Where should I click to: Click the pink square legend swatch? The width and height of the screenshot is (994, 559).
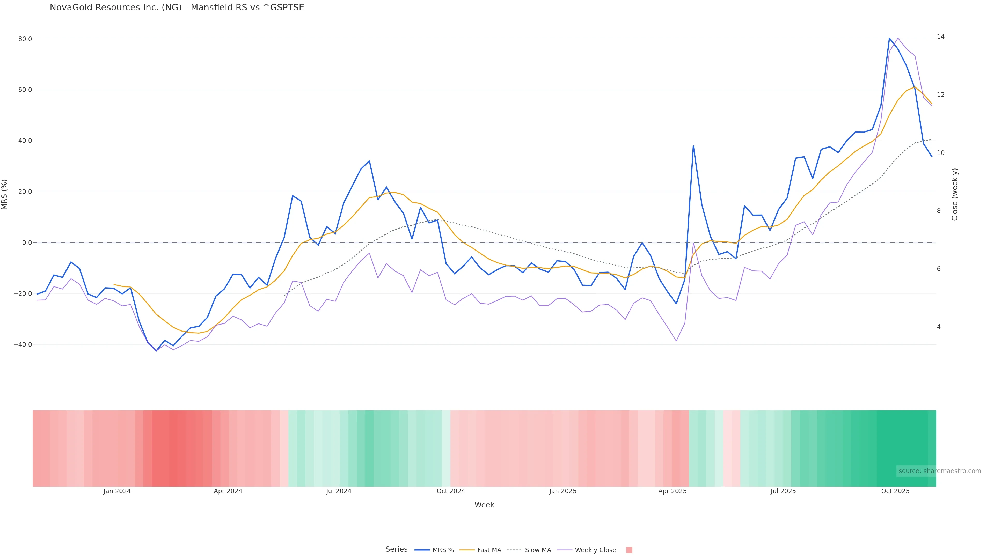coord(629,550)
